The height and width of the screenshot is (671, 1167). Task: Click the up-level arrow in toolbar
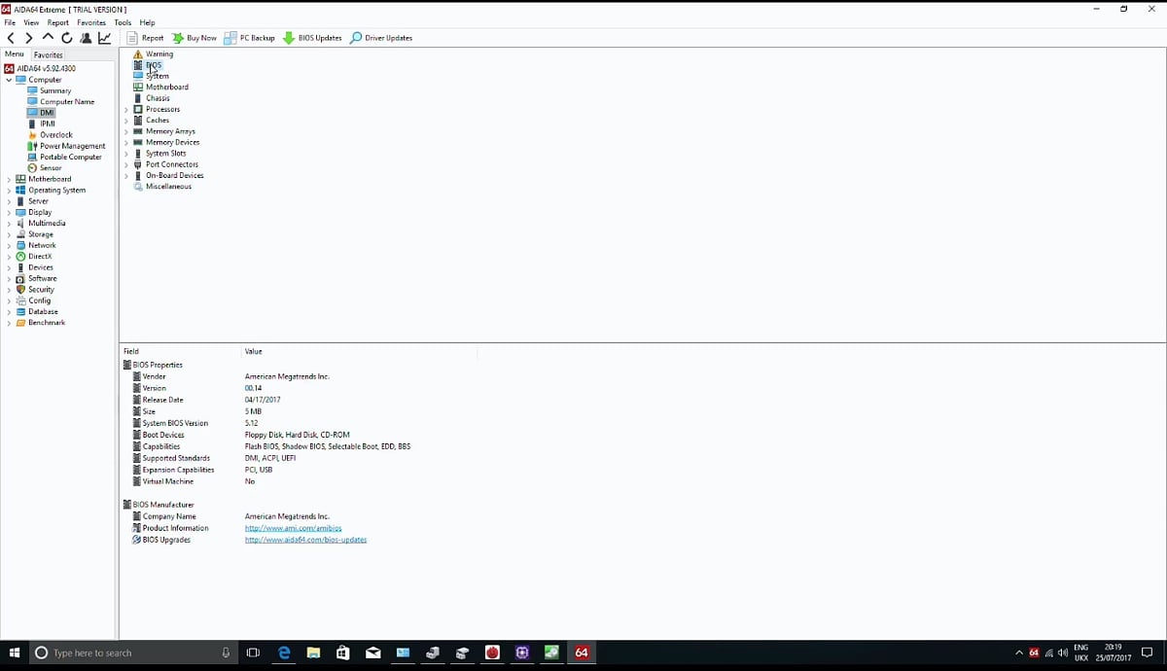click(48, 38)
